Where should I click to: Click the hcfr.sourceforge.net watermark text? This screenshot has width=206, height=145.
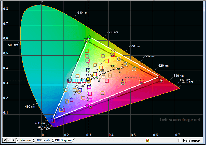coord(180,120)
